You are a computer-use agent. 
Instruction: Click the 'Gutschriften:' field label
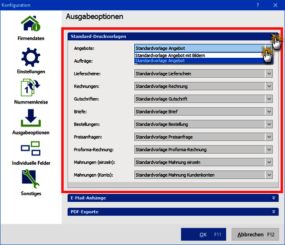pyautogui.click(x=87, y=99)
